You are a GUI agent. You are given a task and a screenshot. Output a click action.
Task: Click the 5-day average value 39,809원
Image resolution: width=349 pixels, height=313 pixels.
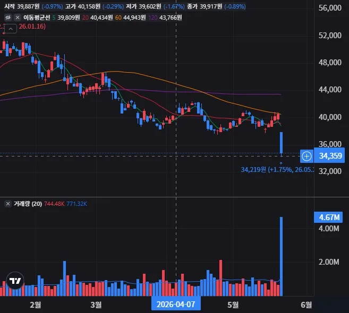coord(69,18)
